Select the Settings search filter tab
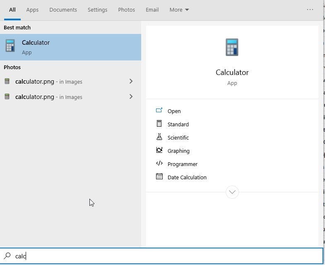 coord(97,10)
